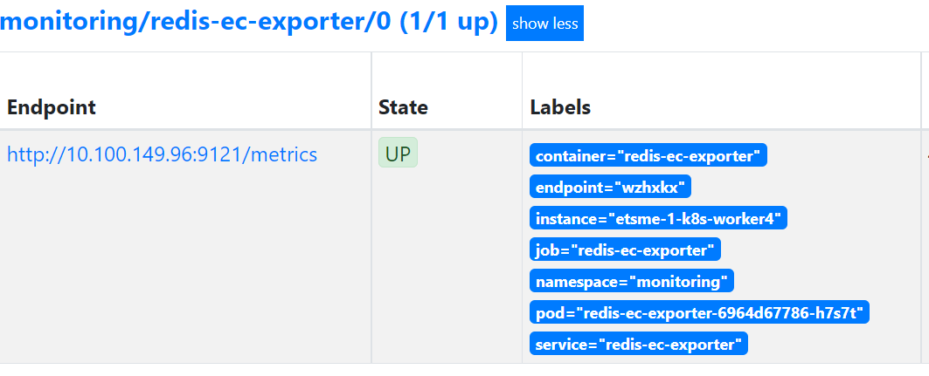Click the State column header
The image size is (929, 376).
403,107
